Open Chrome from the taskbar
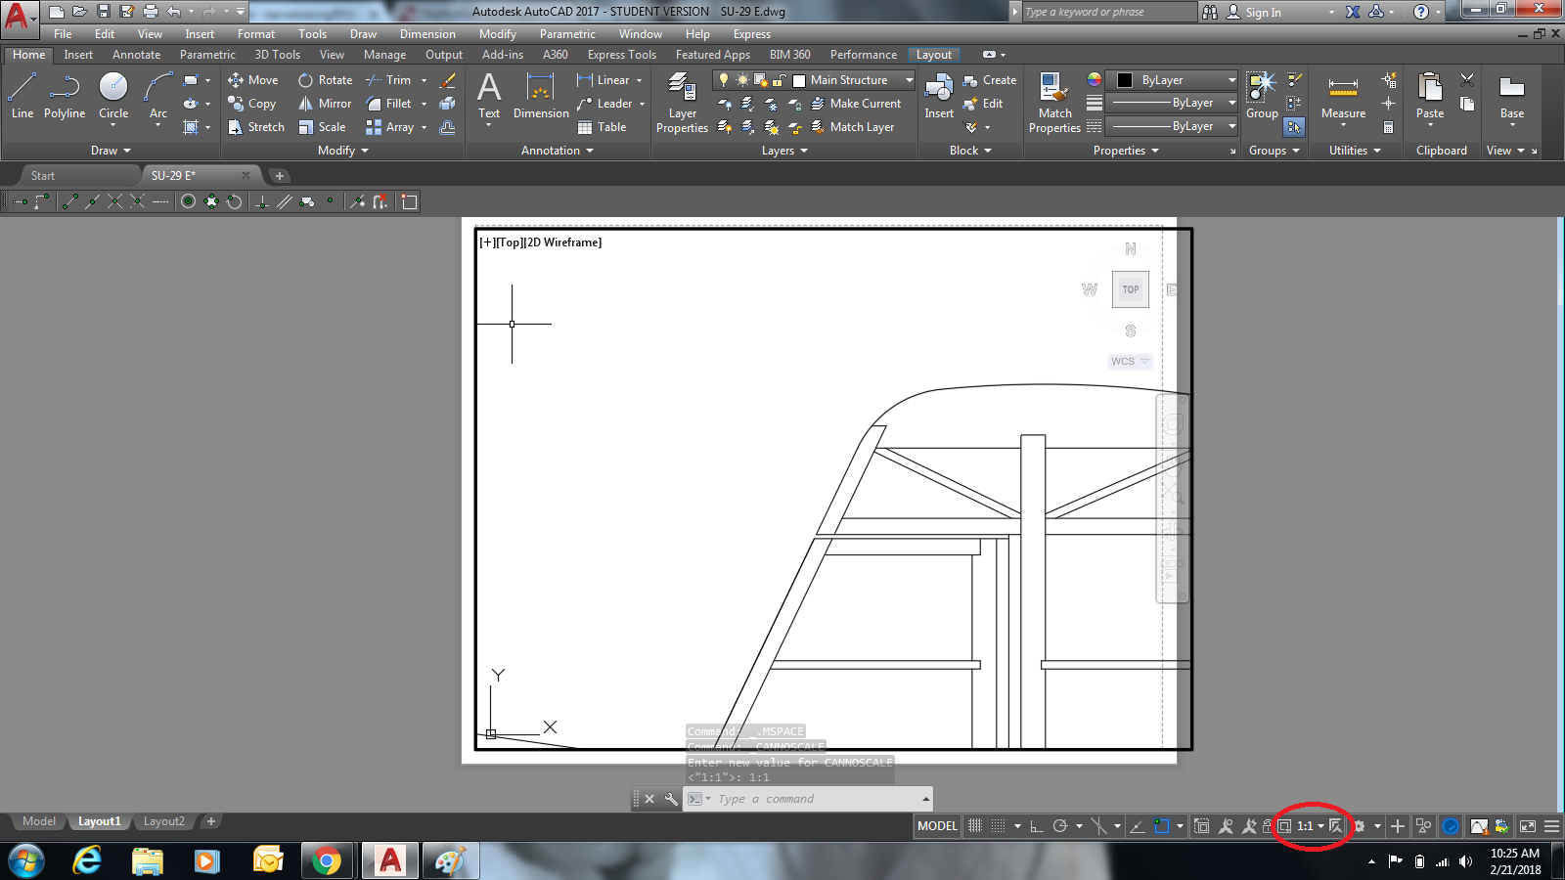 click(327, 861)
